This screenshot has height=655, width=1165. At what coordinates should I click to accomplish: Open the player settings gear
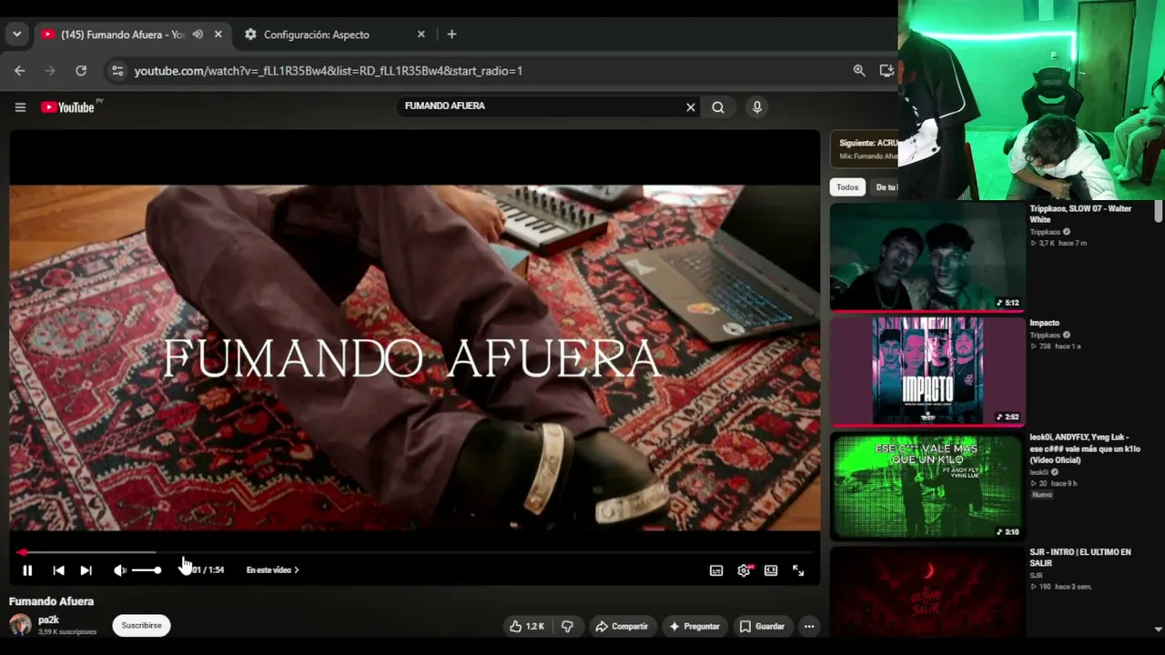tap(744, 570)
